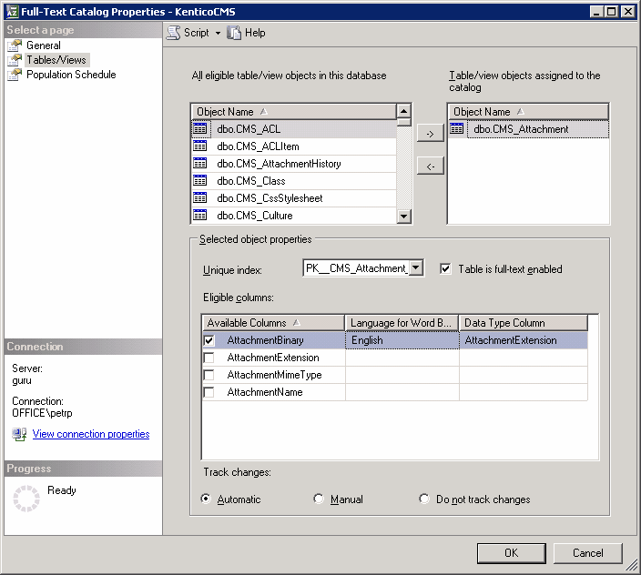Viewport: 641px width, 575px height.
Task: Click the remove arrow button (<-)
Action: pyautogui.click(x=430, y=166)
